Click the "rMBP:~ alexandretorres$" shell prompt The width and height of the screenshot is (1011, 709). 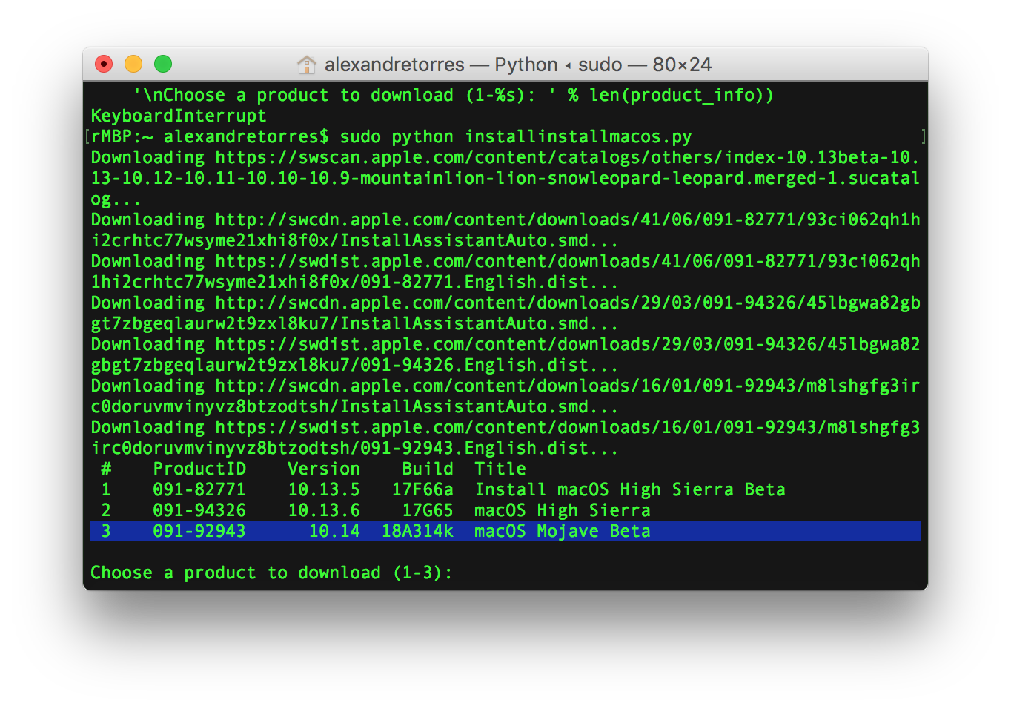tap(210, 136)
